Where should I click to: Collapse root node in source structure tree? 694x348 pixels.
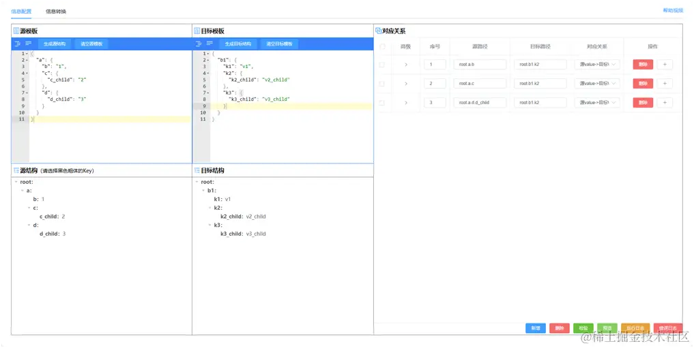pos(16,182)
